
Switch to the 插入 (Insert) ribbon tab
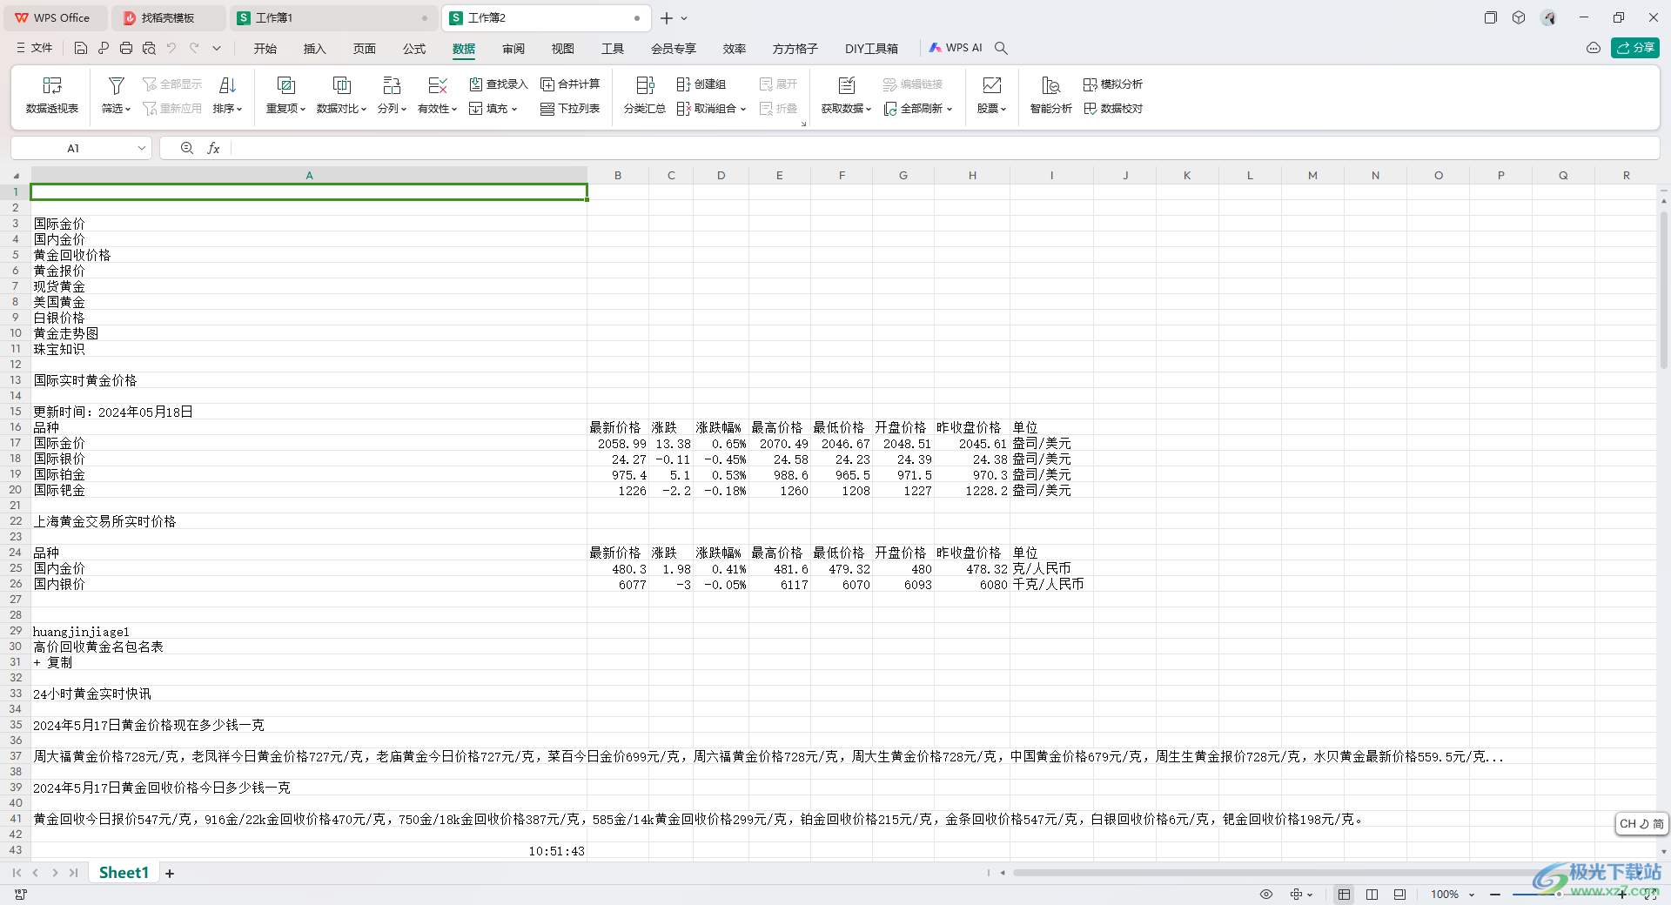click(x=315, y=49)
